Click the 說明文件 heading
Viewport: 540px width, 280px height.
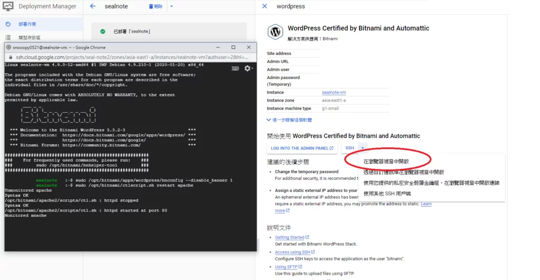(279, 228)
